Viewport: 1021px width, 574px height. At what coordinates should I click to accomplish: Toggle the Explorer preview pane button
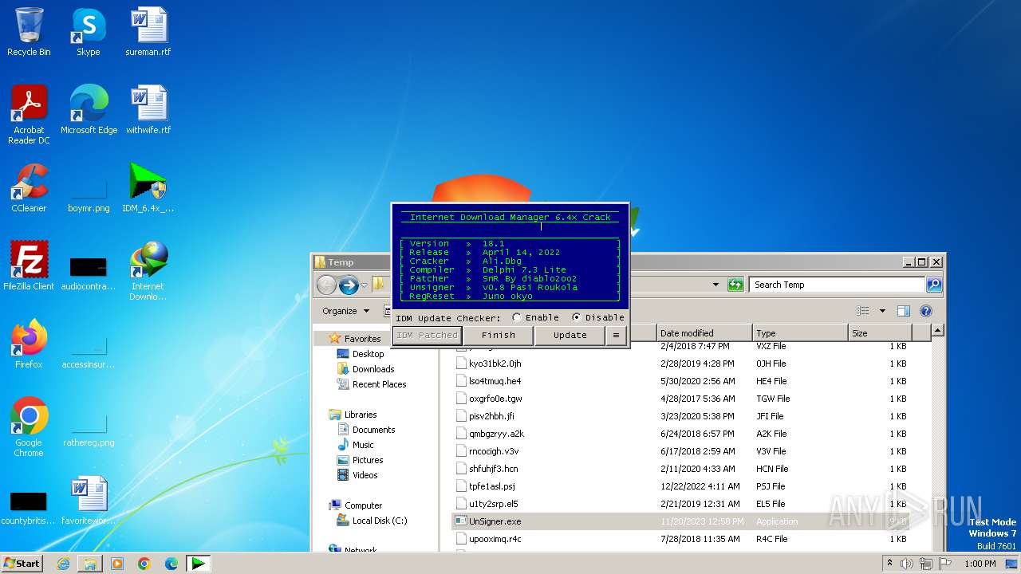(x=903, y=311)
